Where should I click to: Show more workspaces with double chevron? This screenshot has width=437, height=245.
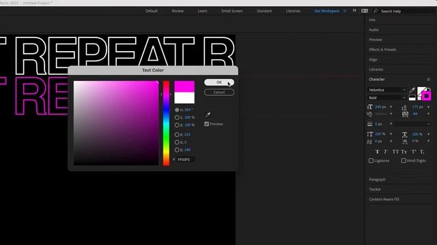tap(354, 11)
